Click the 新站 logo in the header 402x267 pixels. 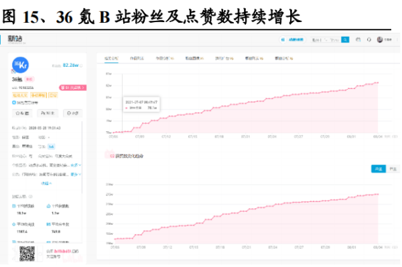15,39
